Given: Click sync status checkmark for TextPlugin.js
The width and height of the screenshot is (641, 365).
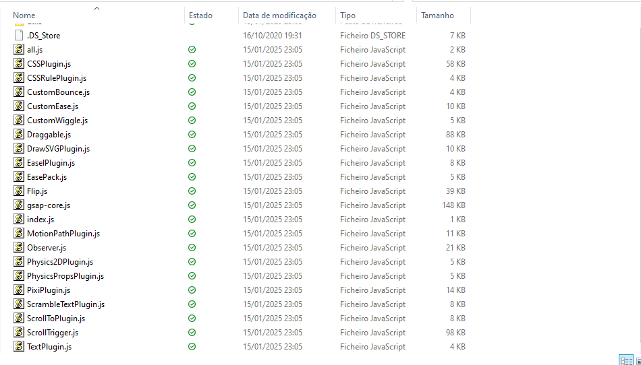Looking at the screenshot, I should (x=192, y=347).
